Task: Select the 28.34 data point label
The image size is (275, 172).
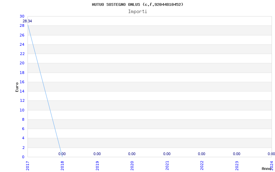Action: [27, 21]
